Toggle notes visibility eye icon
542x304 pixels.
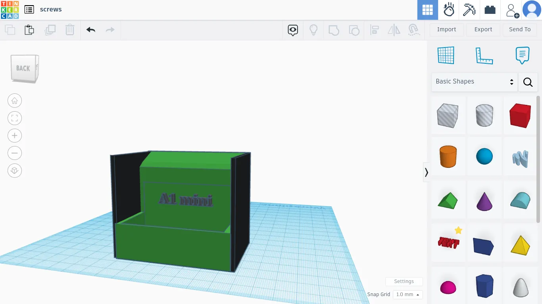293,30
